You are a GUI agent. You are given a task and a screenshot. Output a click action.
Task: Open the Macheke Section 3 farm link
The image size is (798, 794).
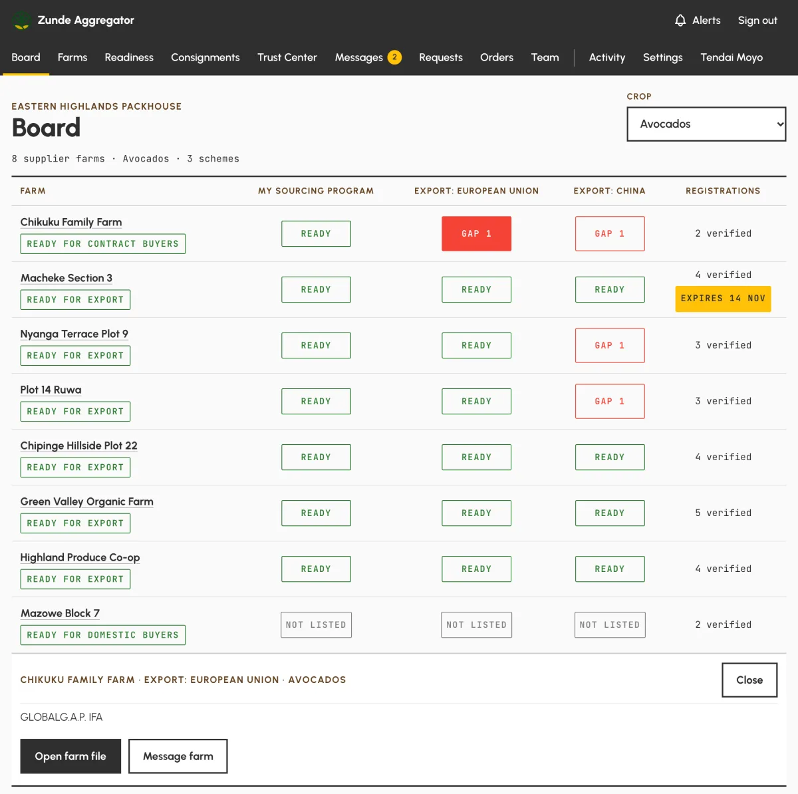pos(66,278)
